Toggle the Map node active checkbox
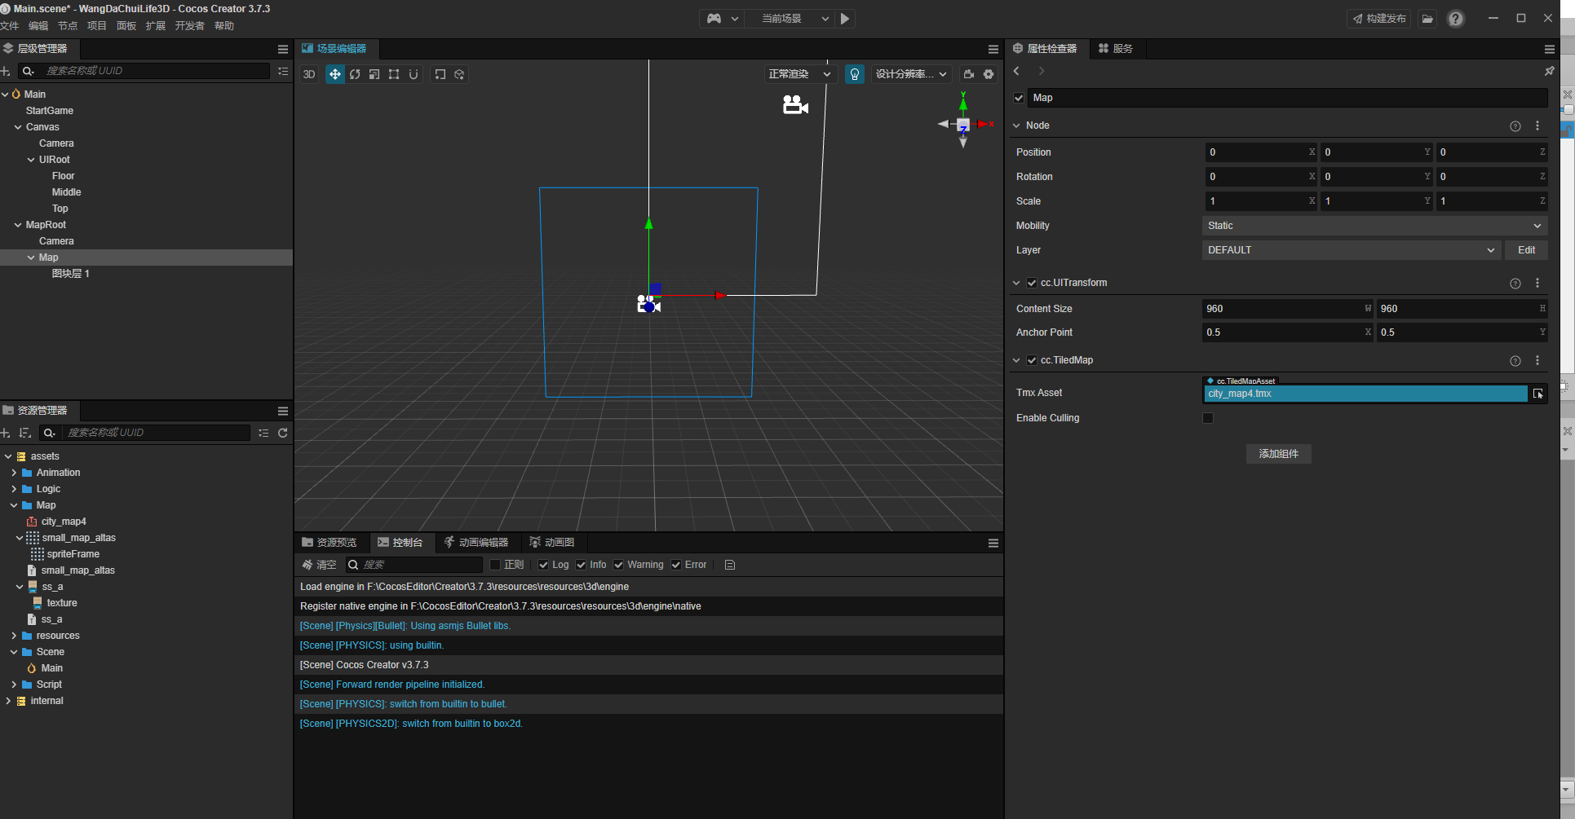Viewport: 1575px width, 819px height. pyautogui.click(x=1019, y=98)
